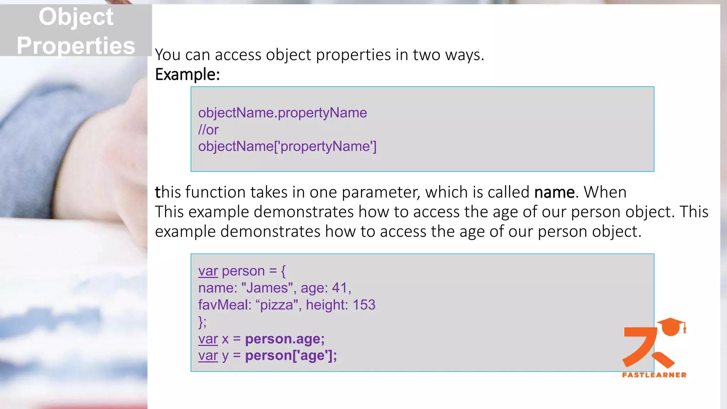
Task: Click the Object Properties title banner
Action: click(x=76, y=31)
